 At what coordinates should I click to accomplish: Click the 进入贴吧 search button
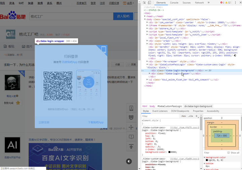(123, 16)
